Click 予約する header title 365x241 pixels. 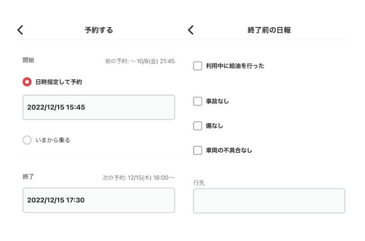[x=98, y=30]
